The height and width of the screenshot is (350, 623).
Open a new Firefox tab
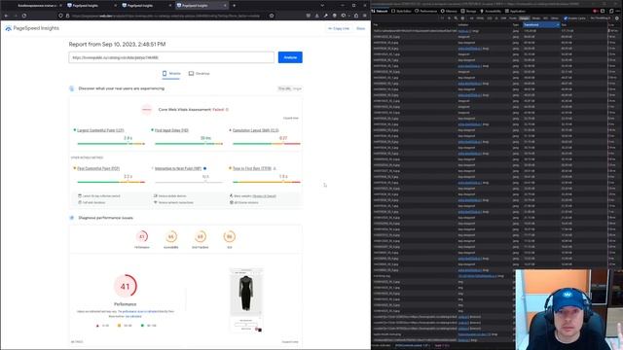pyautogui.click(x=234, y=6)
